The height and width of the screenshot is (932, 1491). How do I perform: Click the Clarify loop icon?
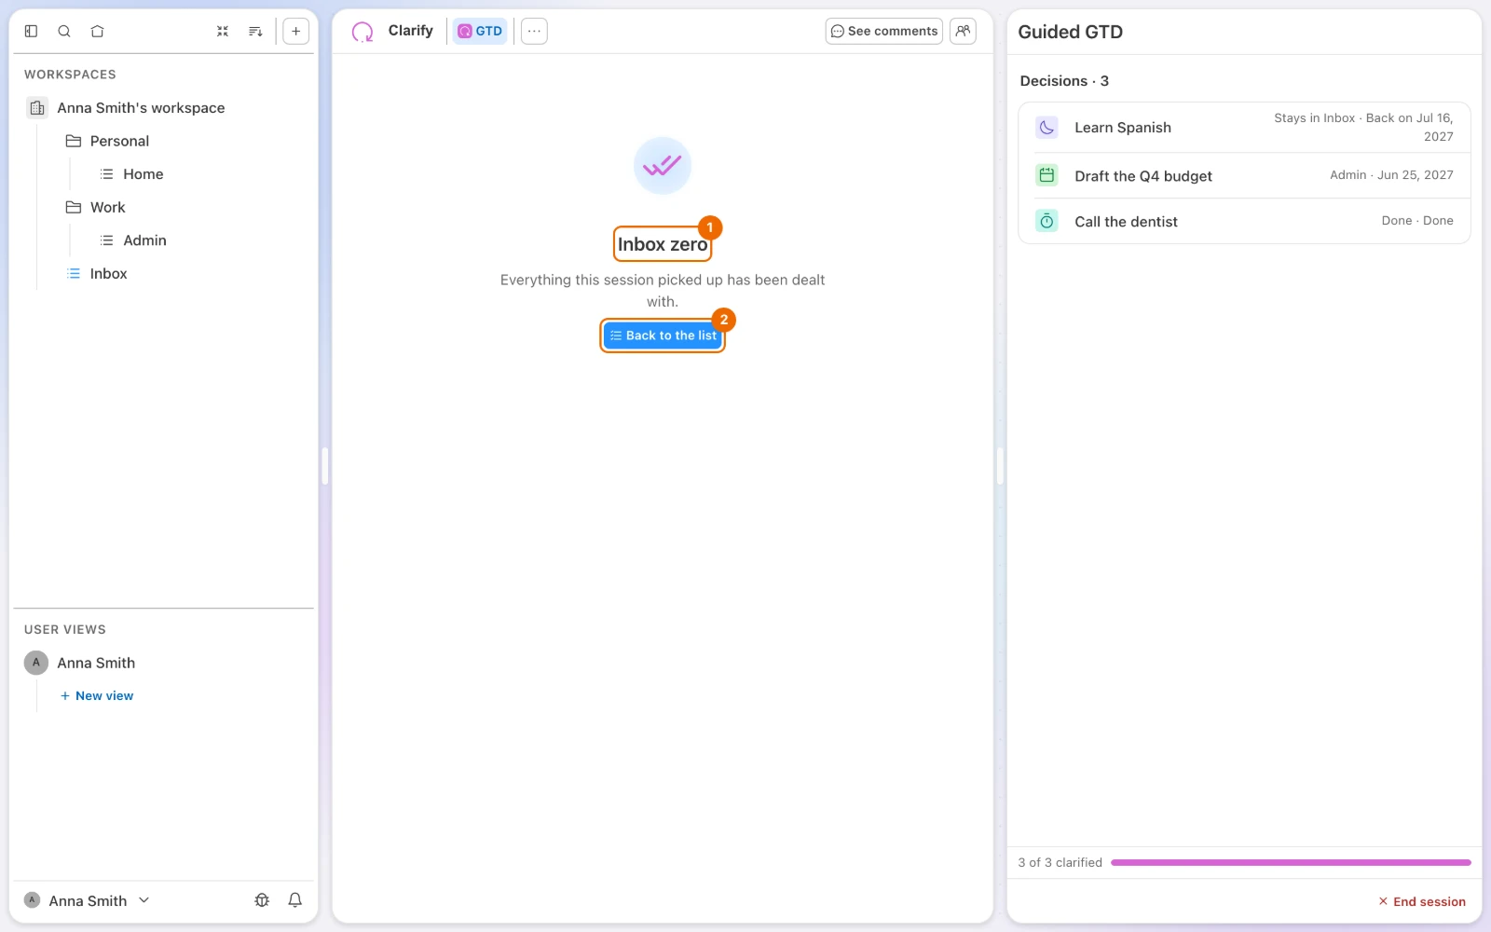[362, 32]
